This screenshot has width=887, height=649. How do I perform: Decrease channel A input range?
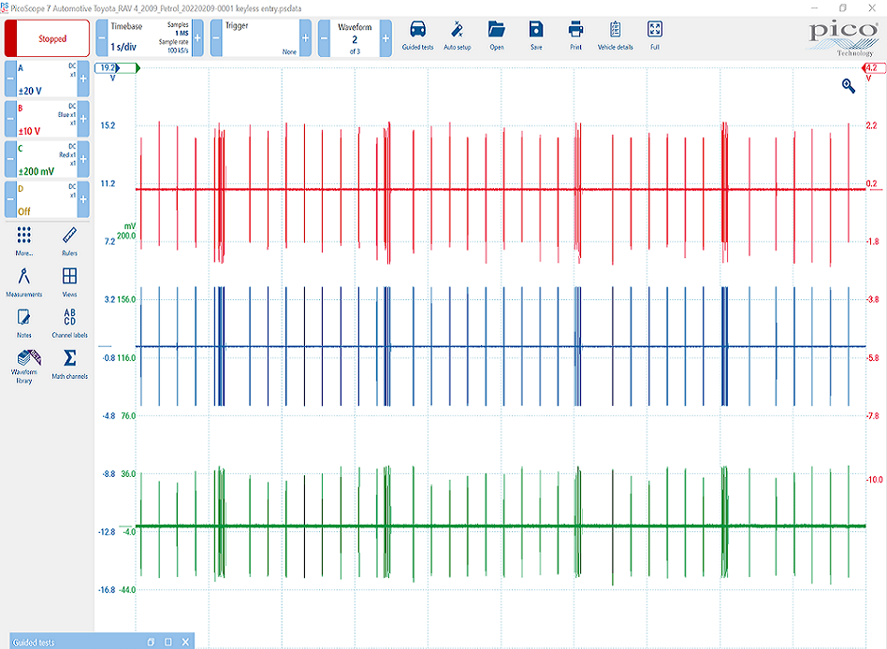10,79
